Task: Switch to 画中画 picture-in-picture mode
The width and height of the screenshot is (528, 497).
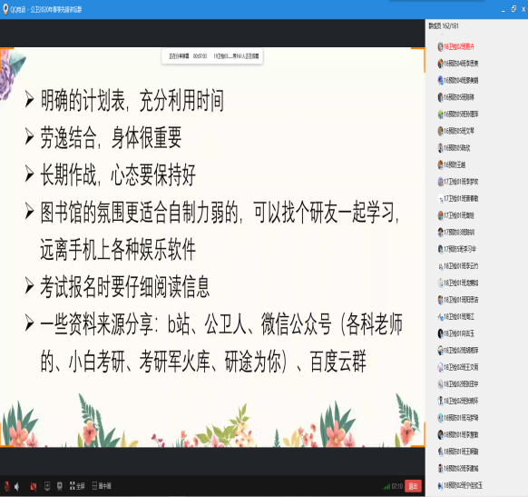Action: coord(102,486)
